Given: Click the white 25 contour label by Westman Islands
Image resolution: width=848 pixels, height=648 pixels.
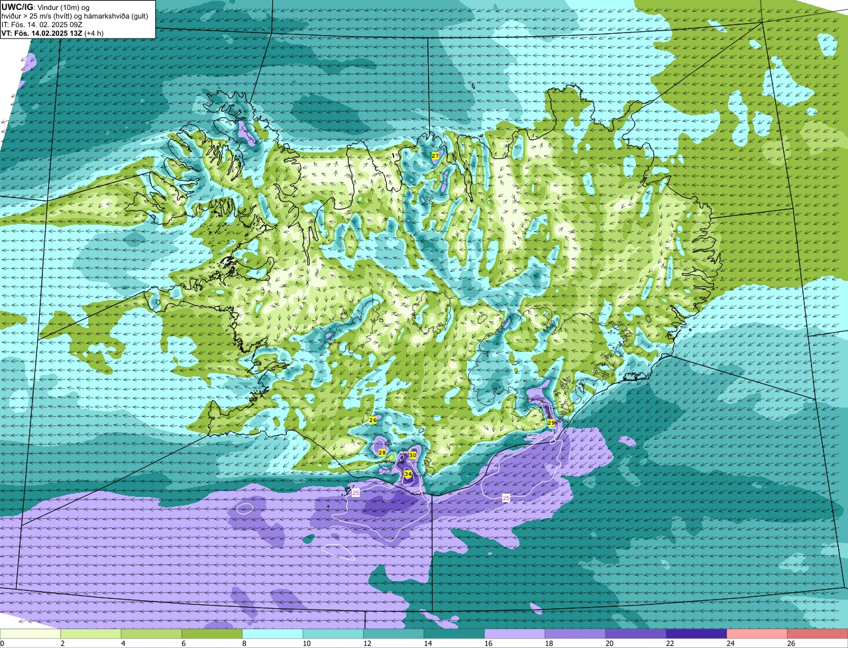Looking at the screenshot, I should click(x=356, y=493).
